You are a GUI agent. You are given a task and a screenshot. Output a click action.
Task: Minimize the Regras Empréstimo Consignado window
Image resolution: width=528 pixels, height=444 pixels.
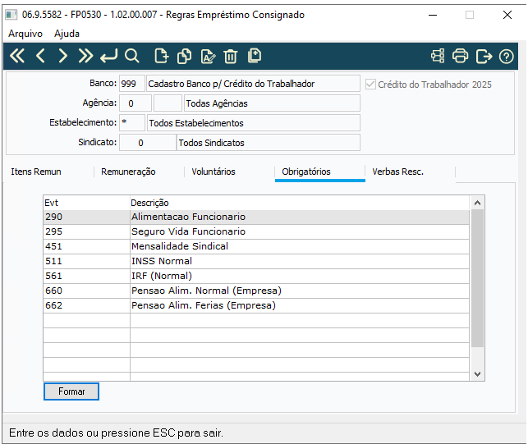tap(433, 15)
